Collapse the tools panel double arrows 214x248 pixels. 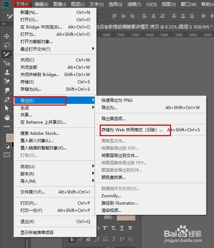click(3, 24)
